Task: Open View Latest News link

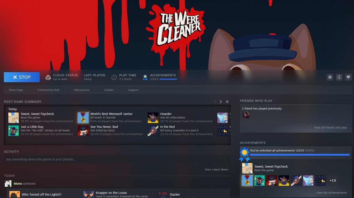Action: tap(216, 170)
